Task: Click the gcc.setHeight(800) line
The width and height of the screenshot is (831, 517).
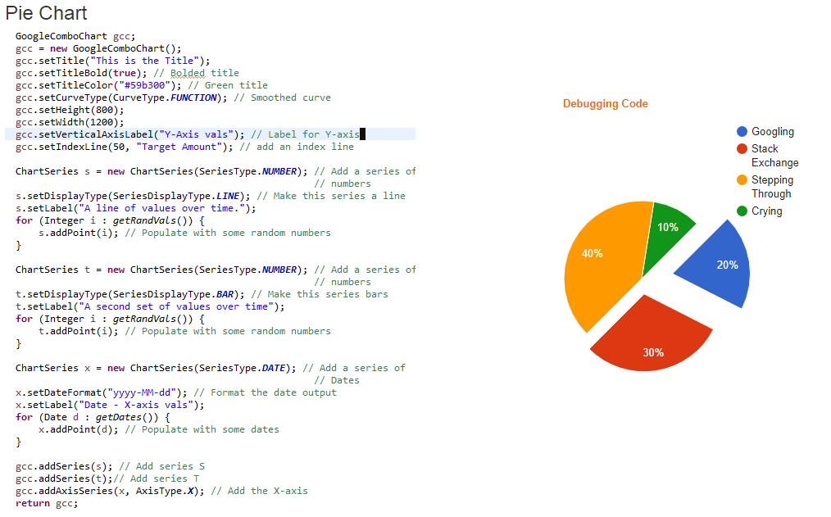Action: point(70,110)
